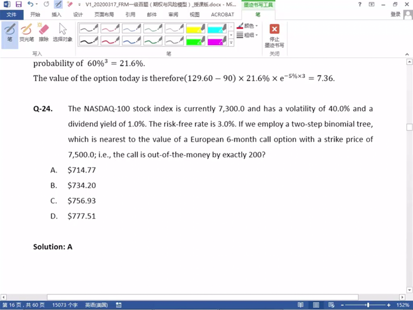Select the Eraser tool

(43, 33)
